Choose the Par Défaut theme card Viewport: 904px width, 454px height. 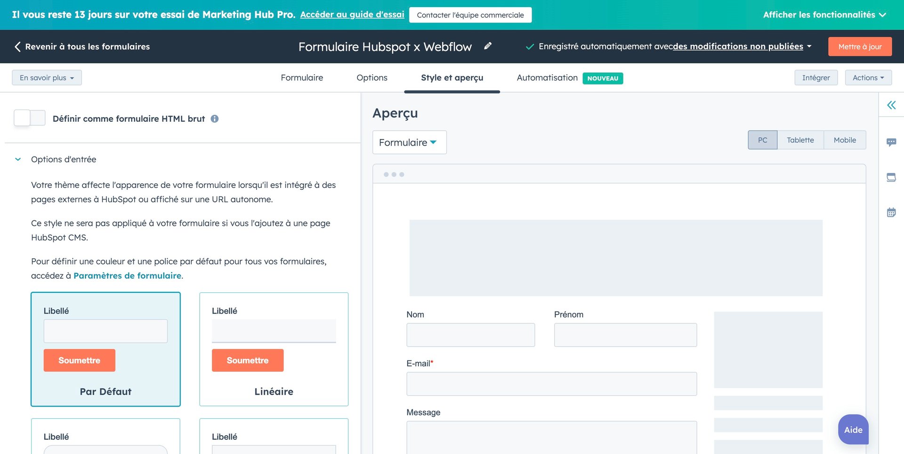point(105,349)
